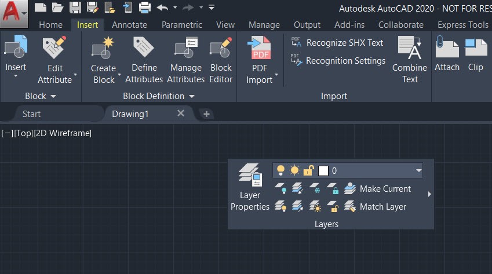Open the Annotate ribbon tab
The height and width of the screenshot is (274, 492).
point(129,25)
